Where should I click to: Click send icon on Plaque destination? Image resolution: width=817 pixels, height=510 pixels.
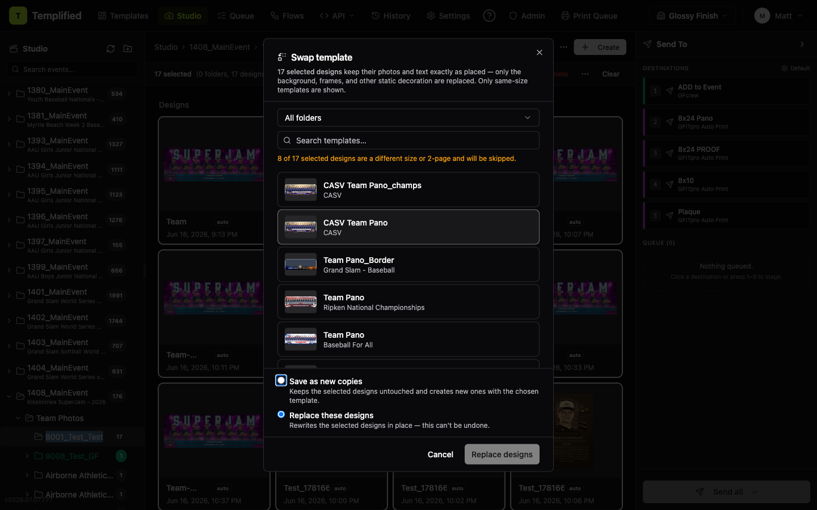point(669,215)
